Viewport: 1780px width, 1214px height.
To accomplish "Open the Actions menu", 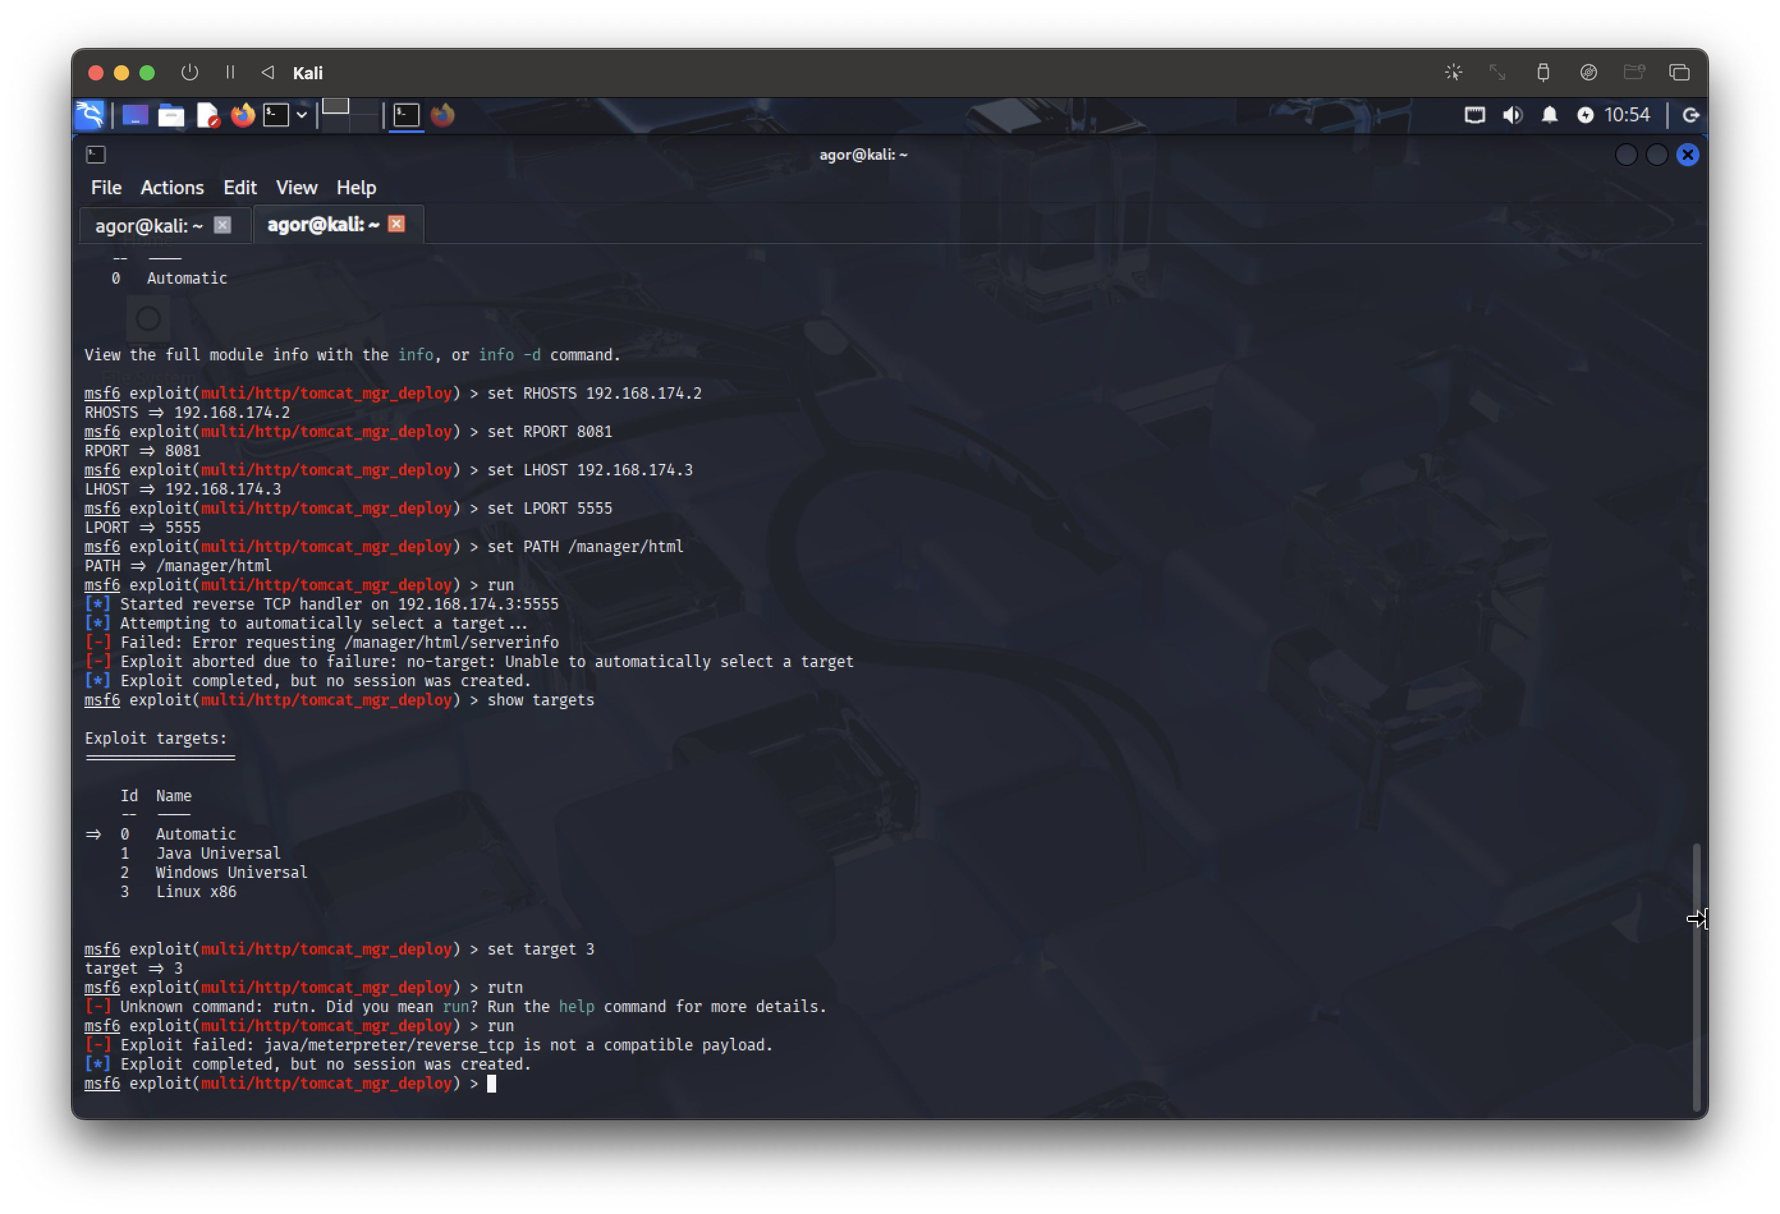I will click(x=171, y=188).
